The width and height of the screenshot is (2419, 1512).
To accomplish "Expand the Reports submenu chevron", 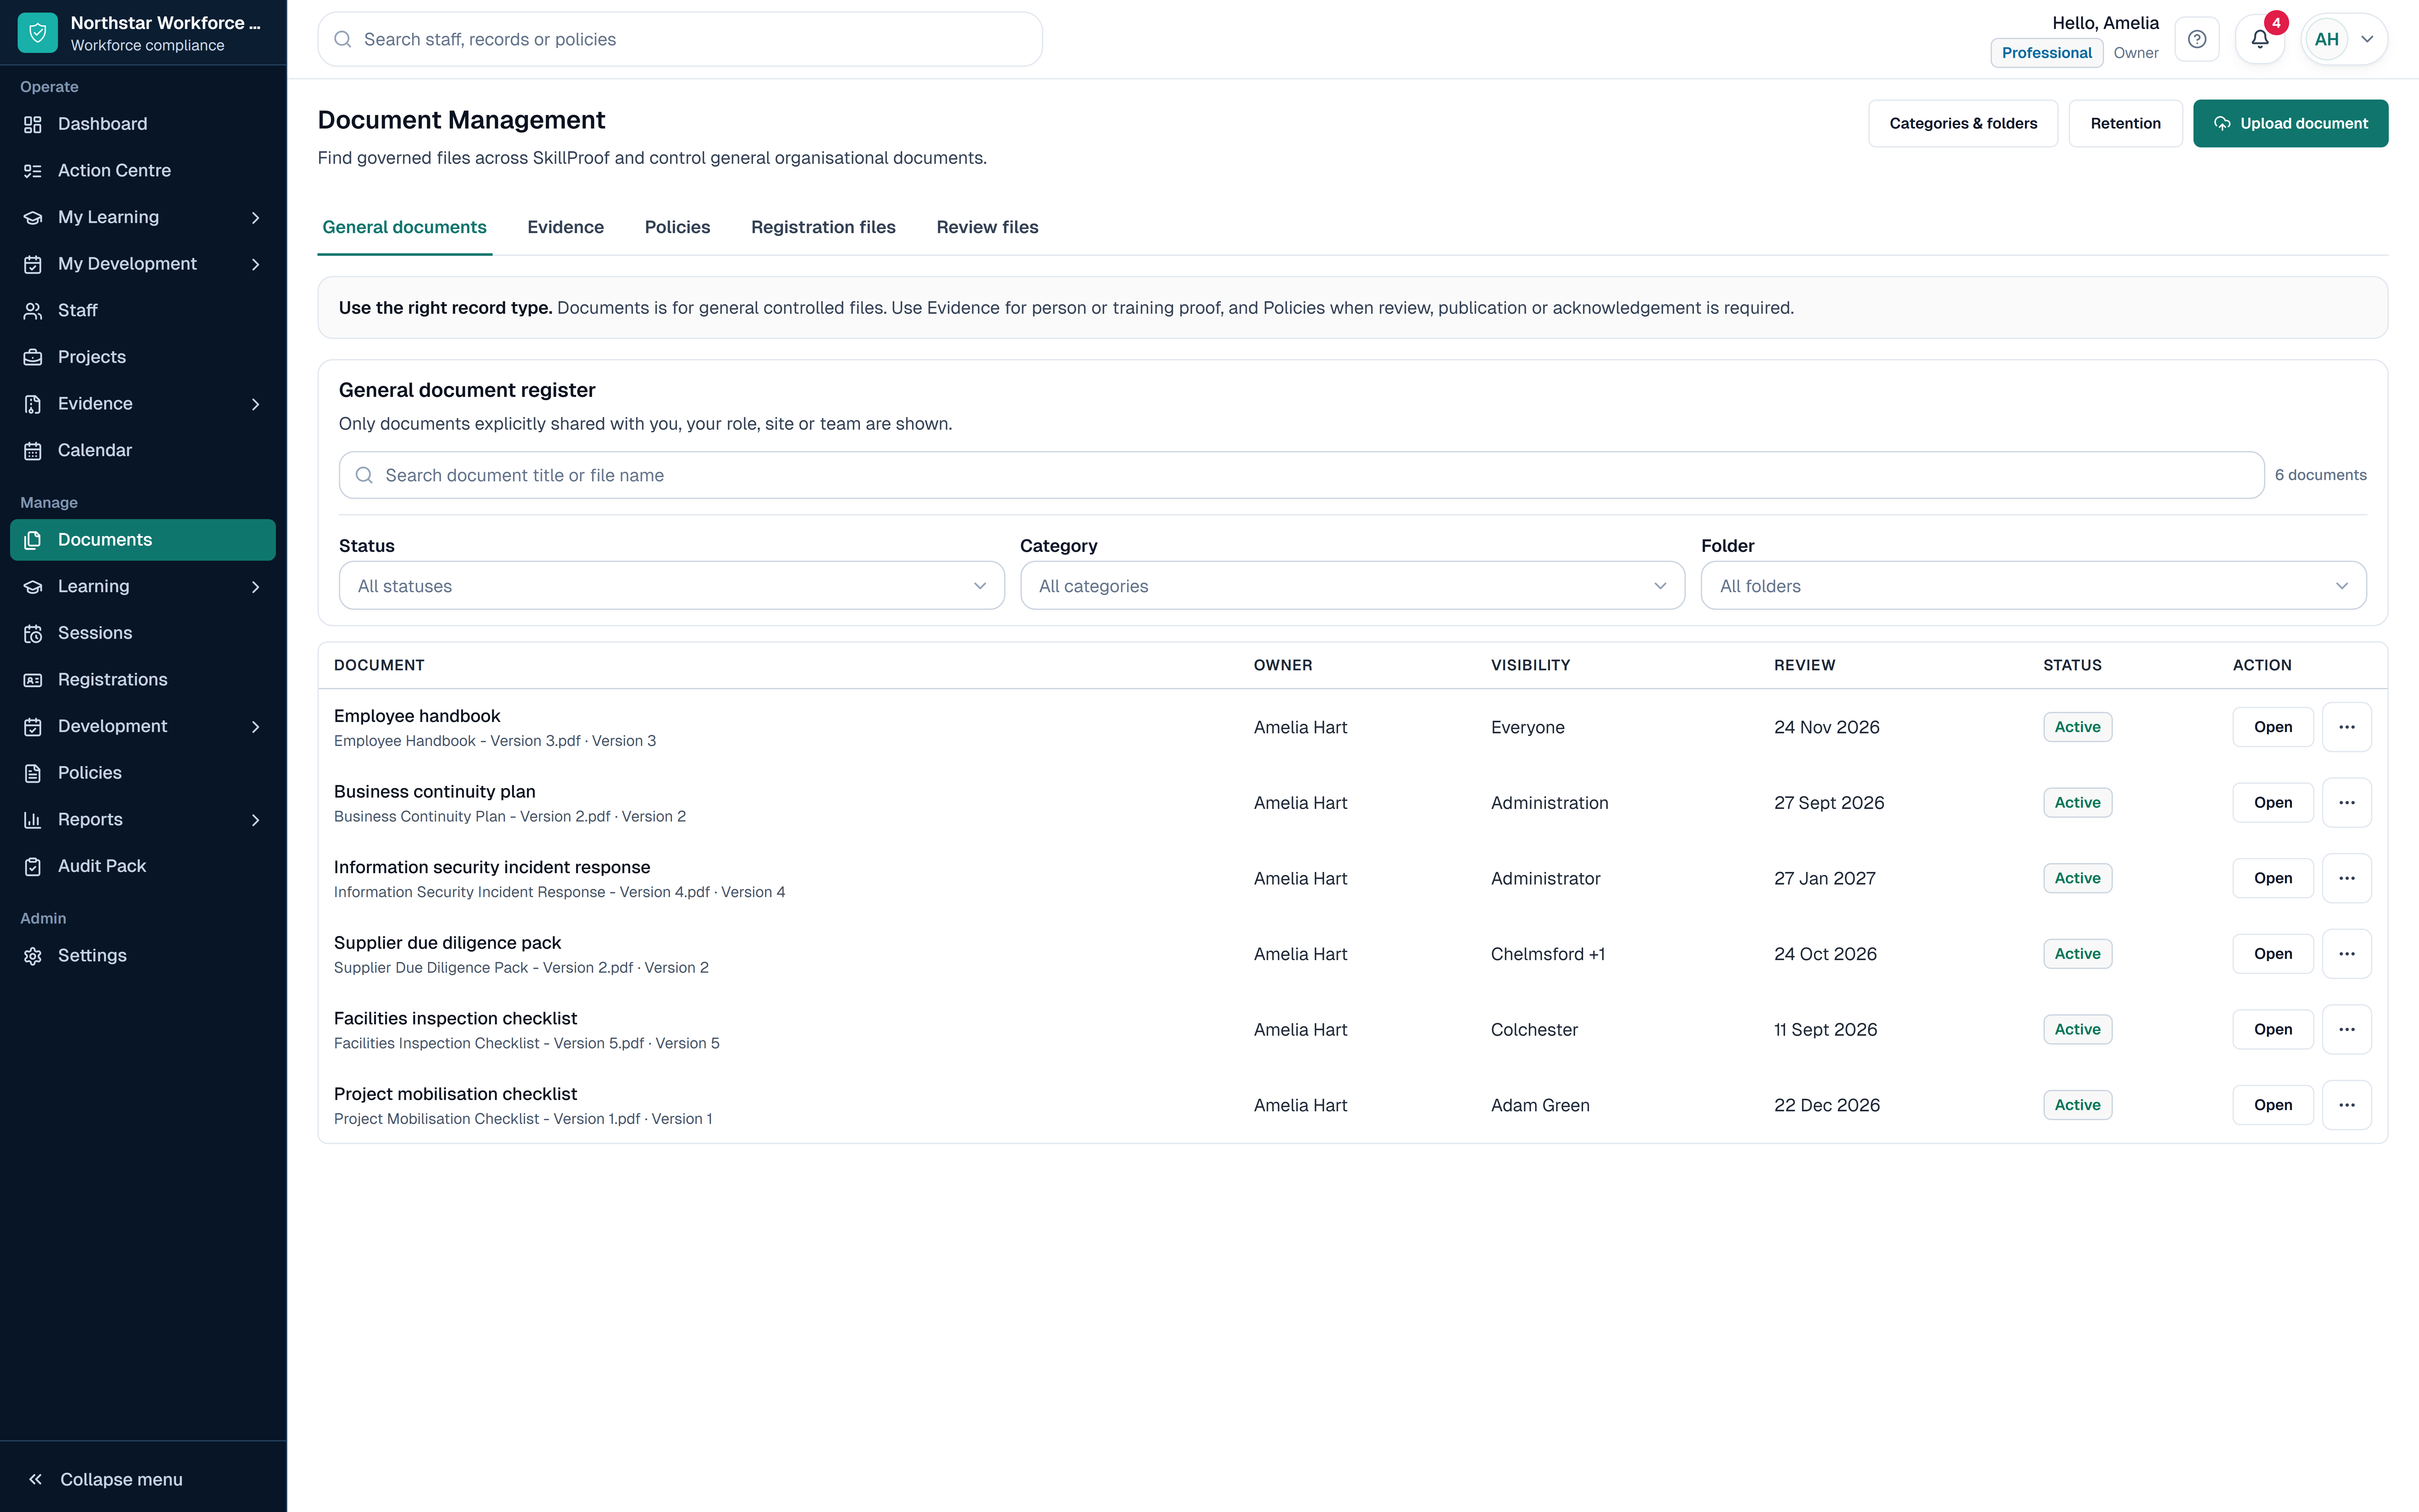I will (x=256, y=820).
